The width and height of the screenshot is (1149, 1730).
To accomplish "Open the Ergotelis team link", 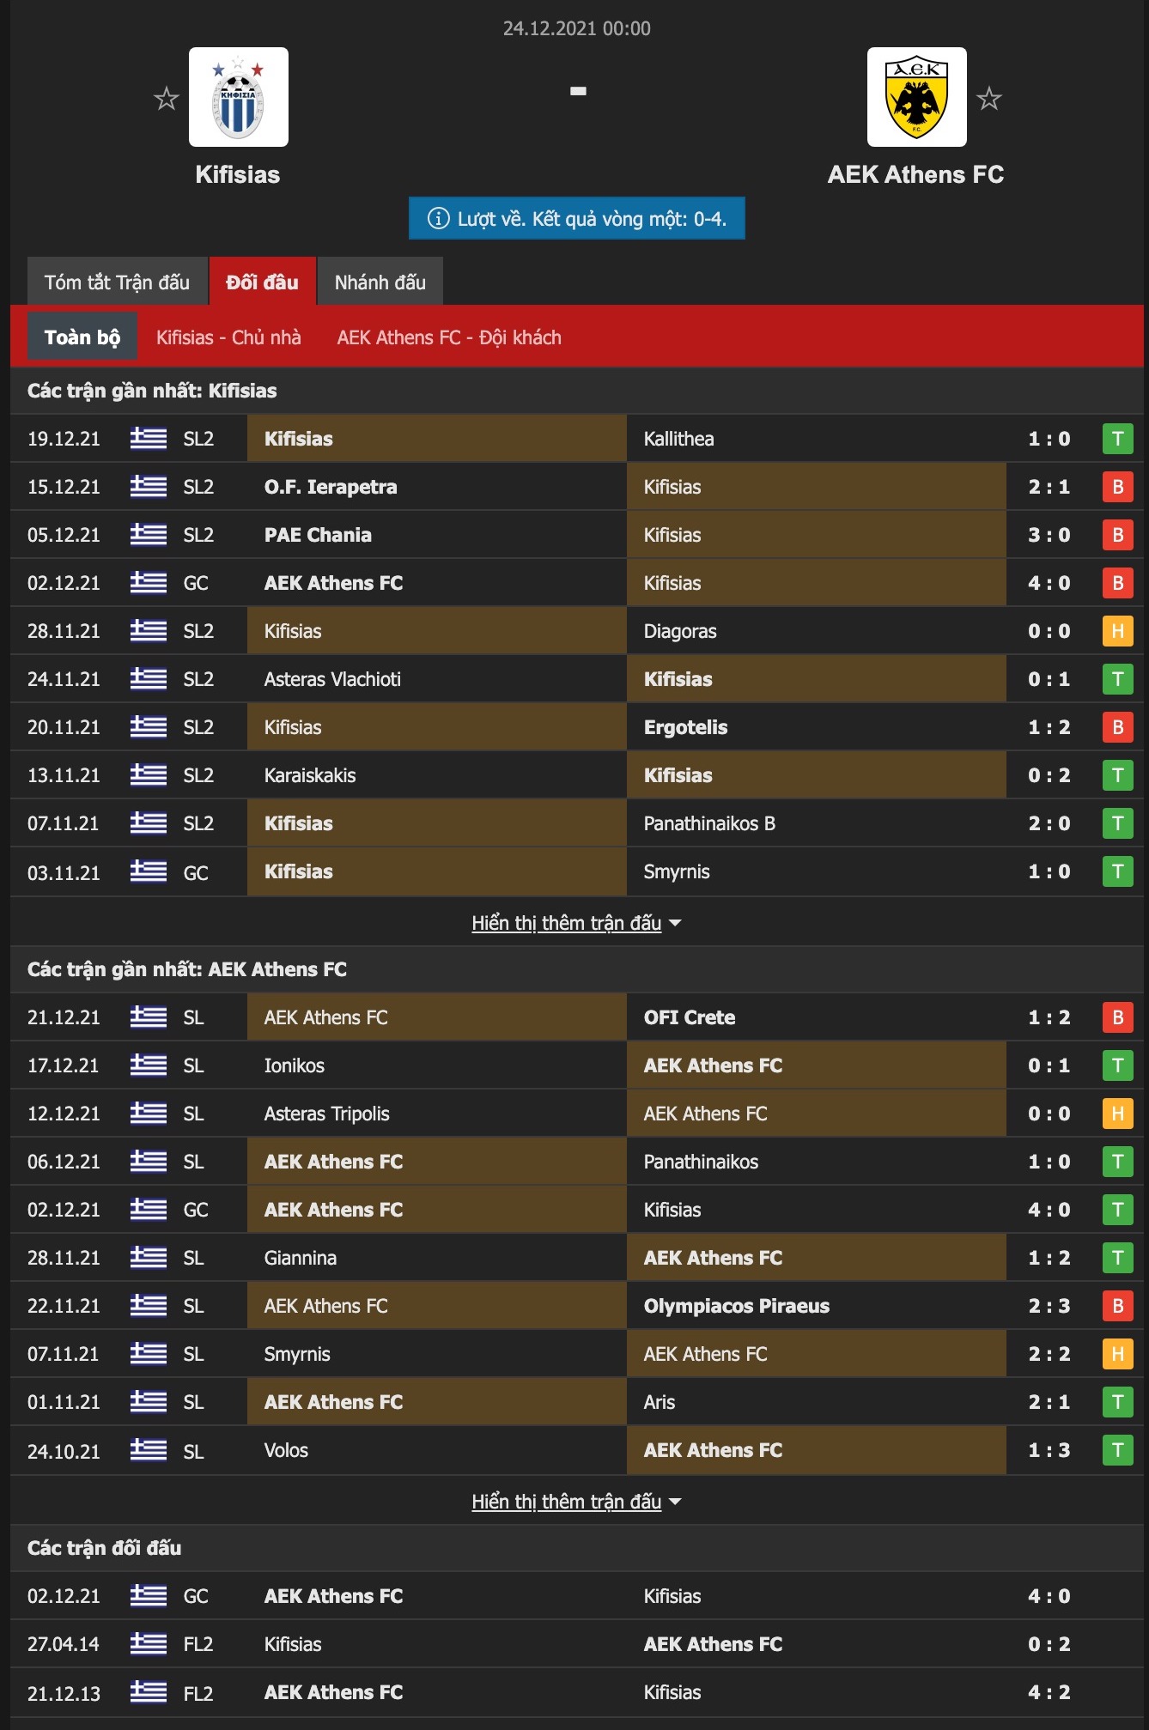I will click(685, 727).
